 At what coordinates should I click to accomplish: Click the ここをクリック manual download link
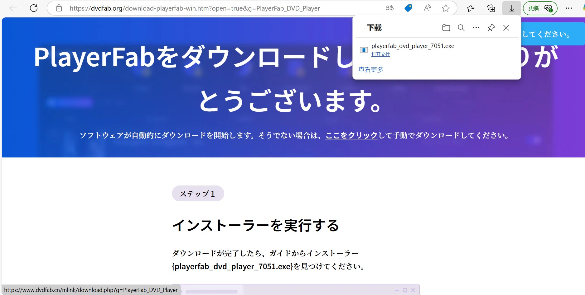coord(351,135)
